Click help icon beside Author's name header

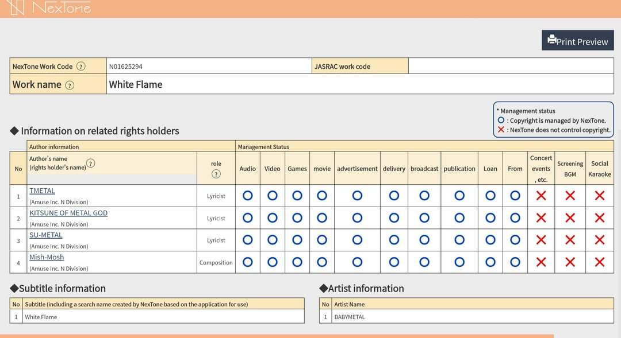tap(90, 163)
